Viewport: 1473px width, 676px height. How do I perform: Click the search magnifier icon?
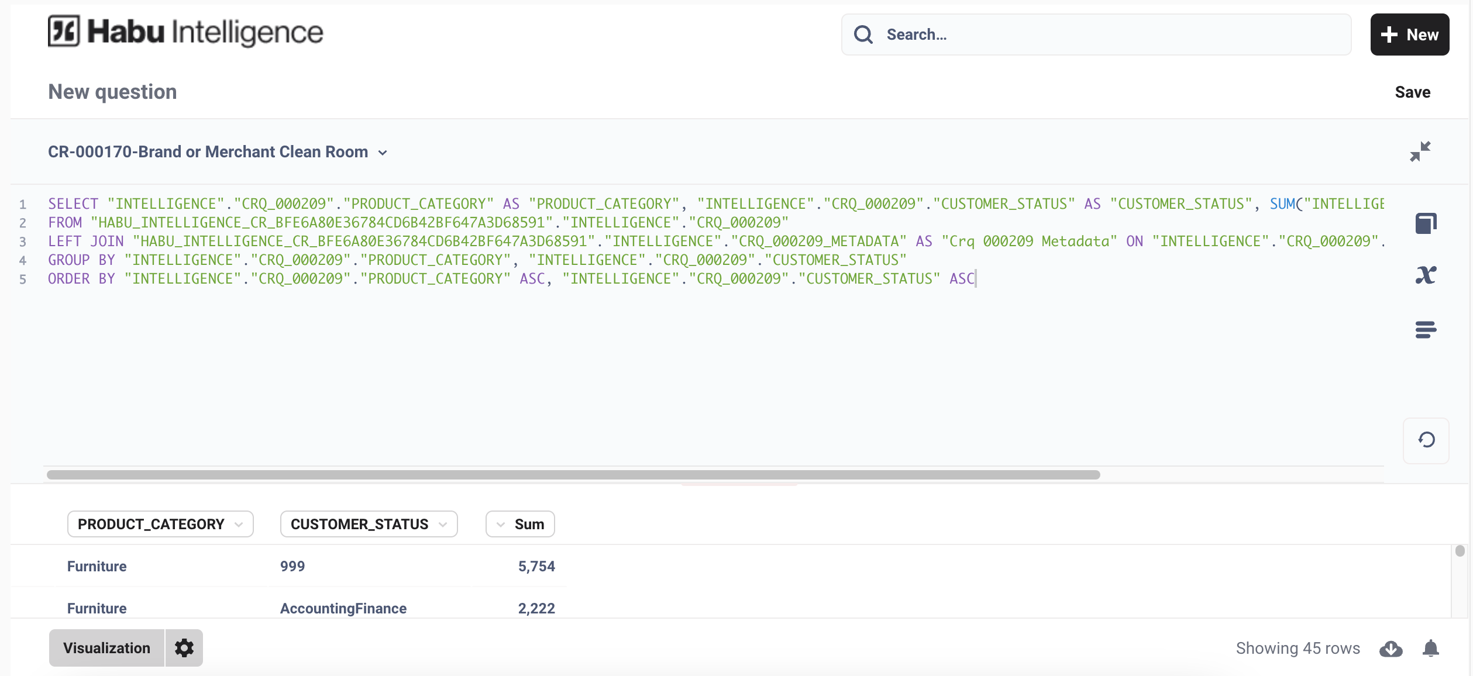(x=863, y=35)
